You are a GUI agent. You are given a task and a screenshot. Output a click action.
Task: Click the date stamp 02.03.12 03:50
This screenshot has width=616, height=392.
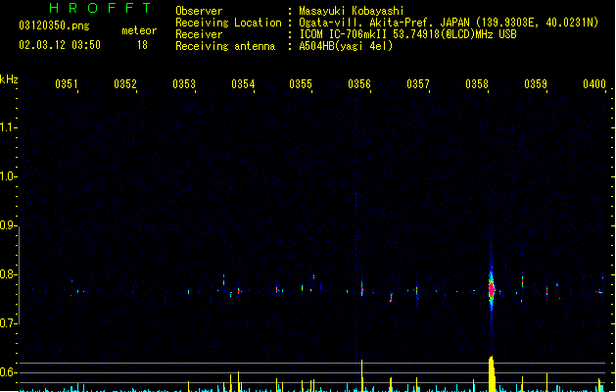[x=60, y=45]
